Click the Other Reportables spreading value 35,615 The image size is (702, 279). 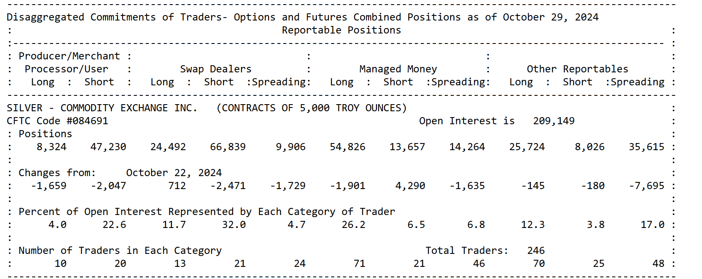(646, 147)
